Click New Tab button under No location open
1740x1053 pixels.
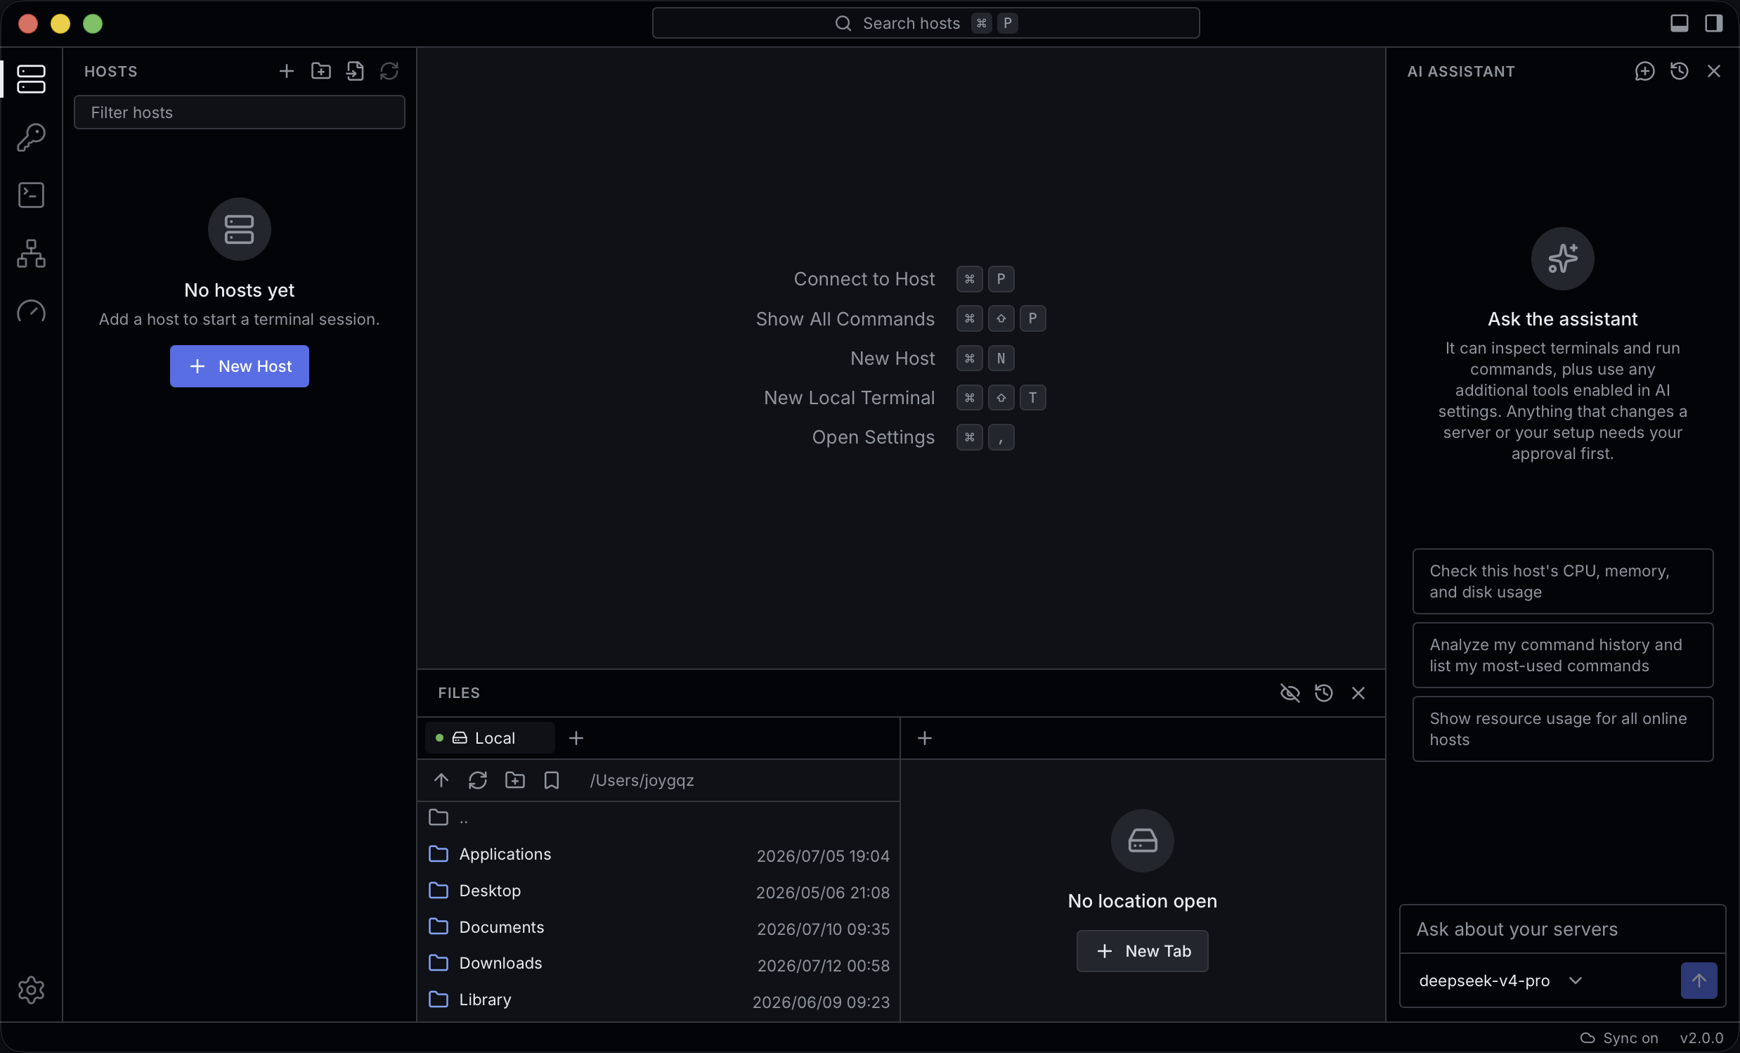(x=1142, y=950)
